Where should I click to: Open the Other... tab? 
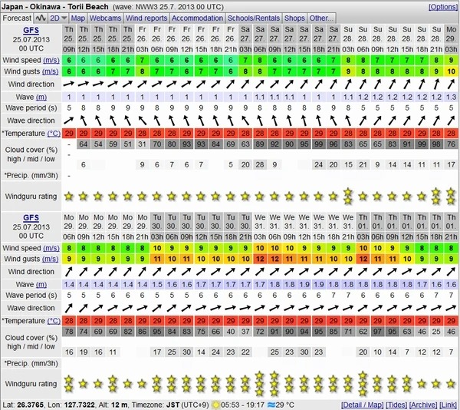321,18
